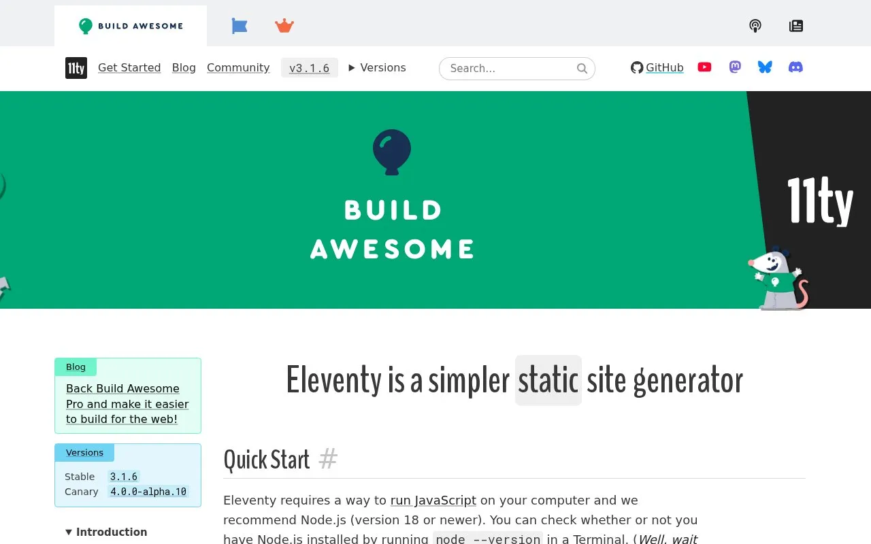Open the stable 3.1.6 version link

point(124,477)
